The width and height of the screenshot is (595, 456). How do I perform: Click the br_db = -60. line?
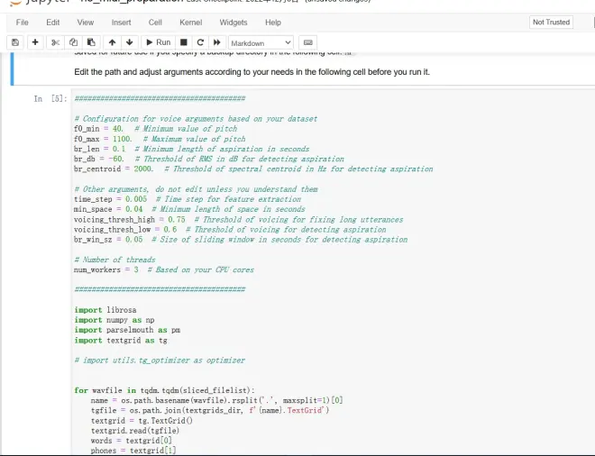[x=209, y=159]
